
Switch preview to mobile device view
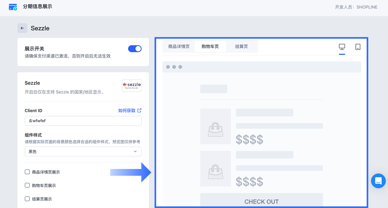pos(358,47)
